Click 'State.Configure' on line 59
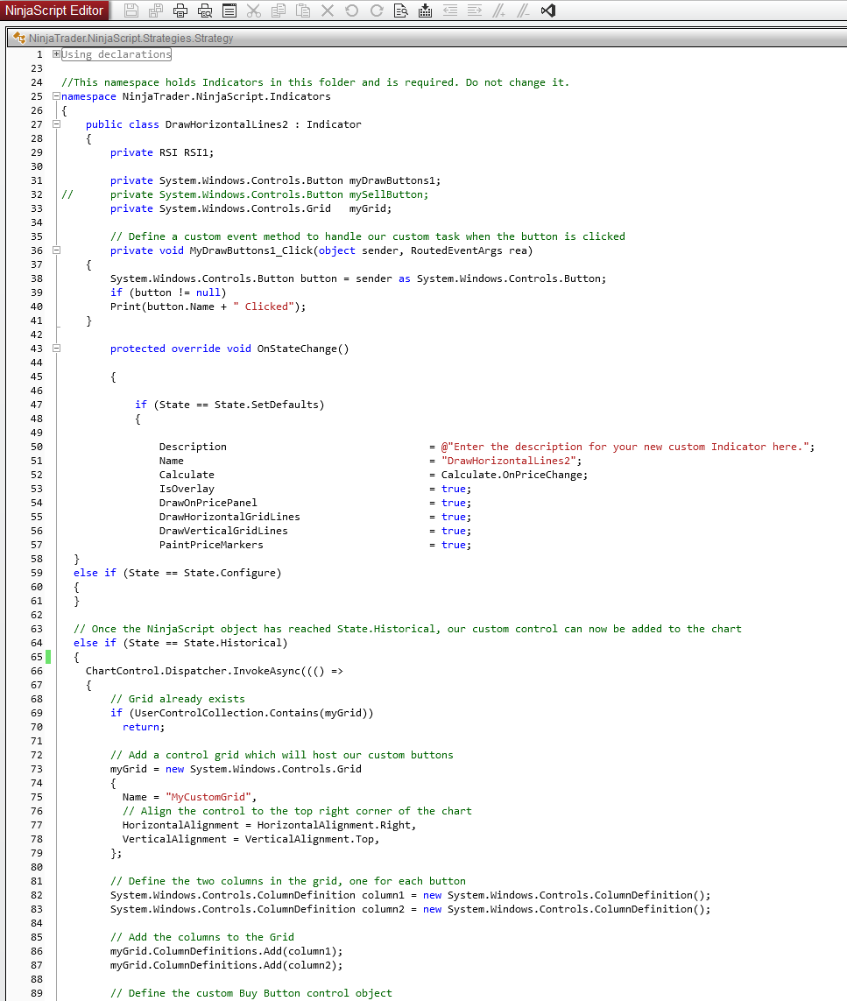The image size is (847, 1001). pos(229,574)
